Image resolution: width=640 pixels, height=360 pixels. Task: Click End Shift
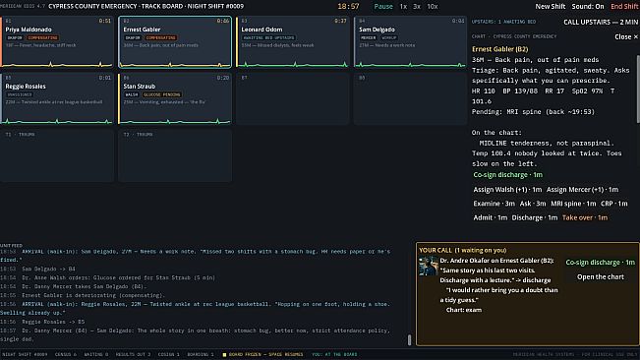tap(624, 7)
